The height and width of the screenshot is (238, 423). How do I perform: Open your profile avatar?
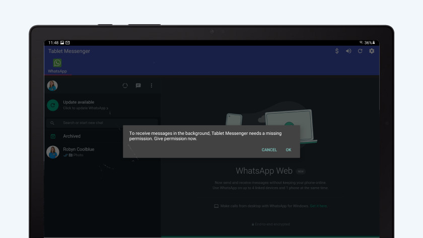[52, 86]
